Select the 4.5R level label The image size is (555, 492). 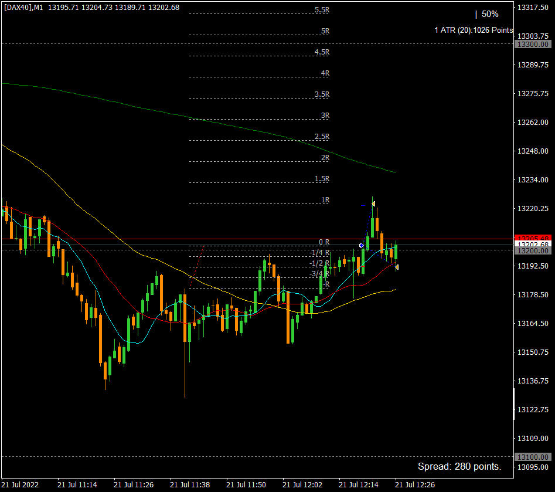pyautogui.click(x=322, y=52)
